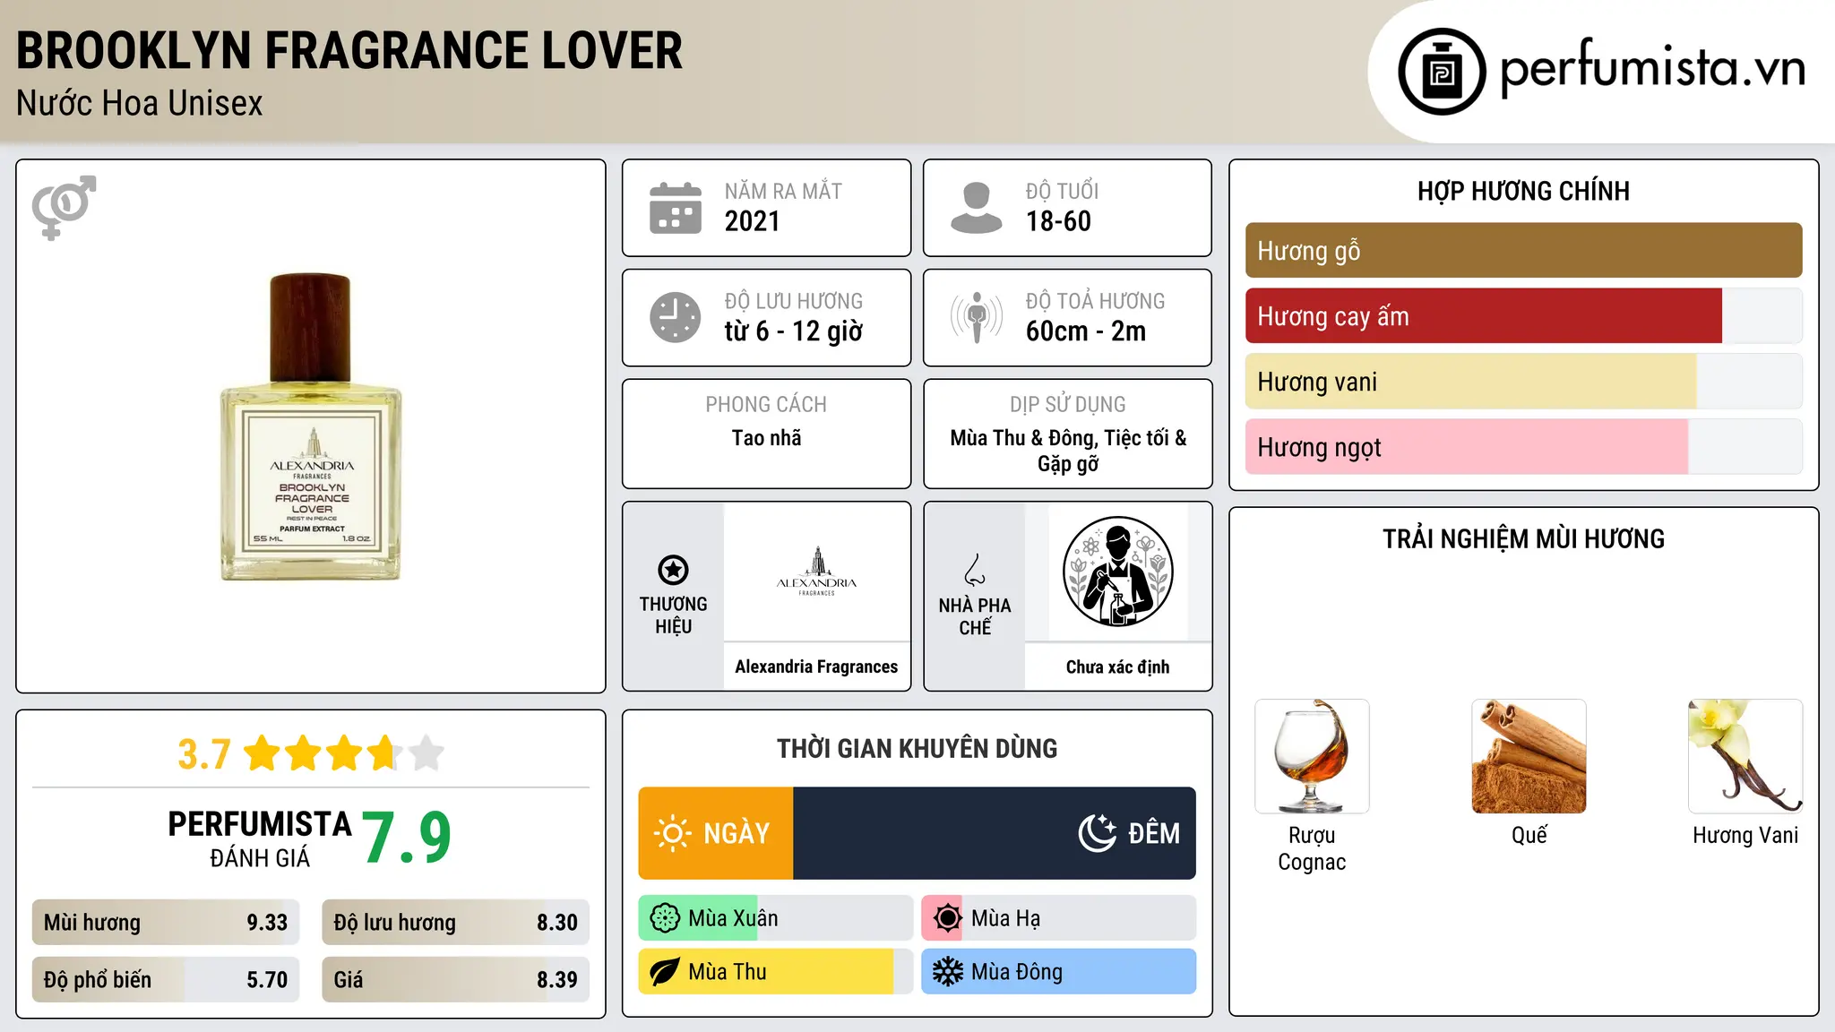This screenshot has height=1032, width=1835.
Task: Click the PERFUMISTA ĐÁNH GIÁ label
Action: (260, 838)
